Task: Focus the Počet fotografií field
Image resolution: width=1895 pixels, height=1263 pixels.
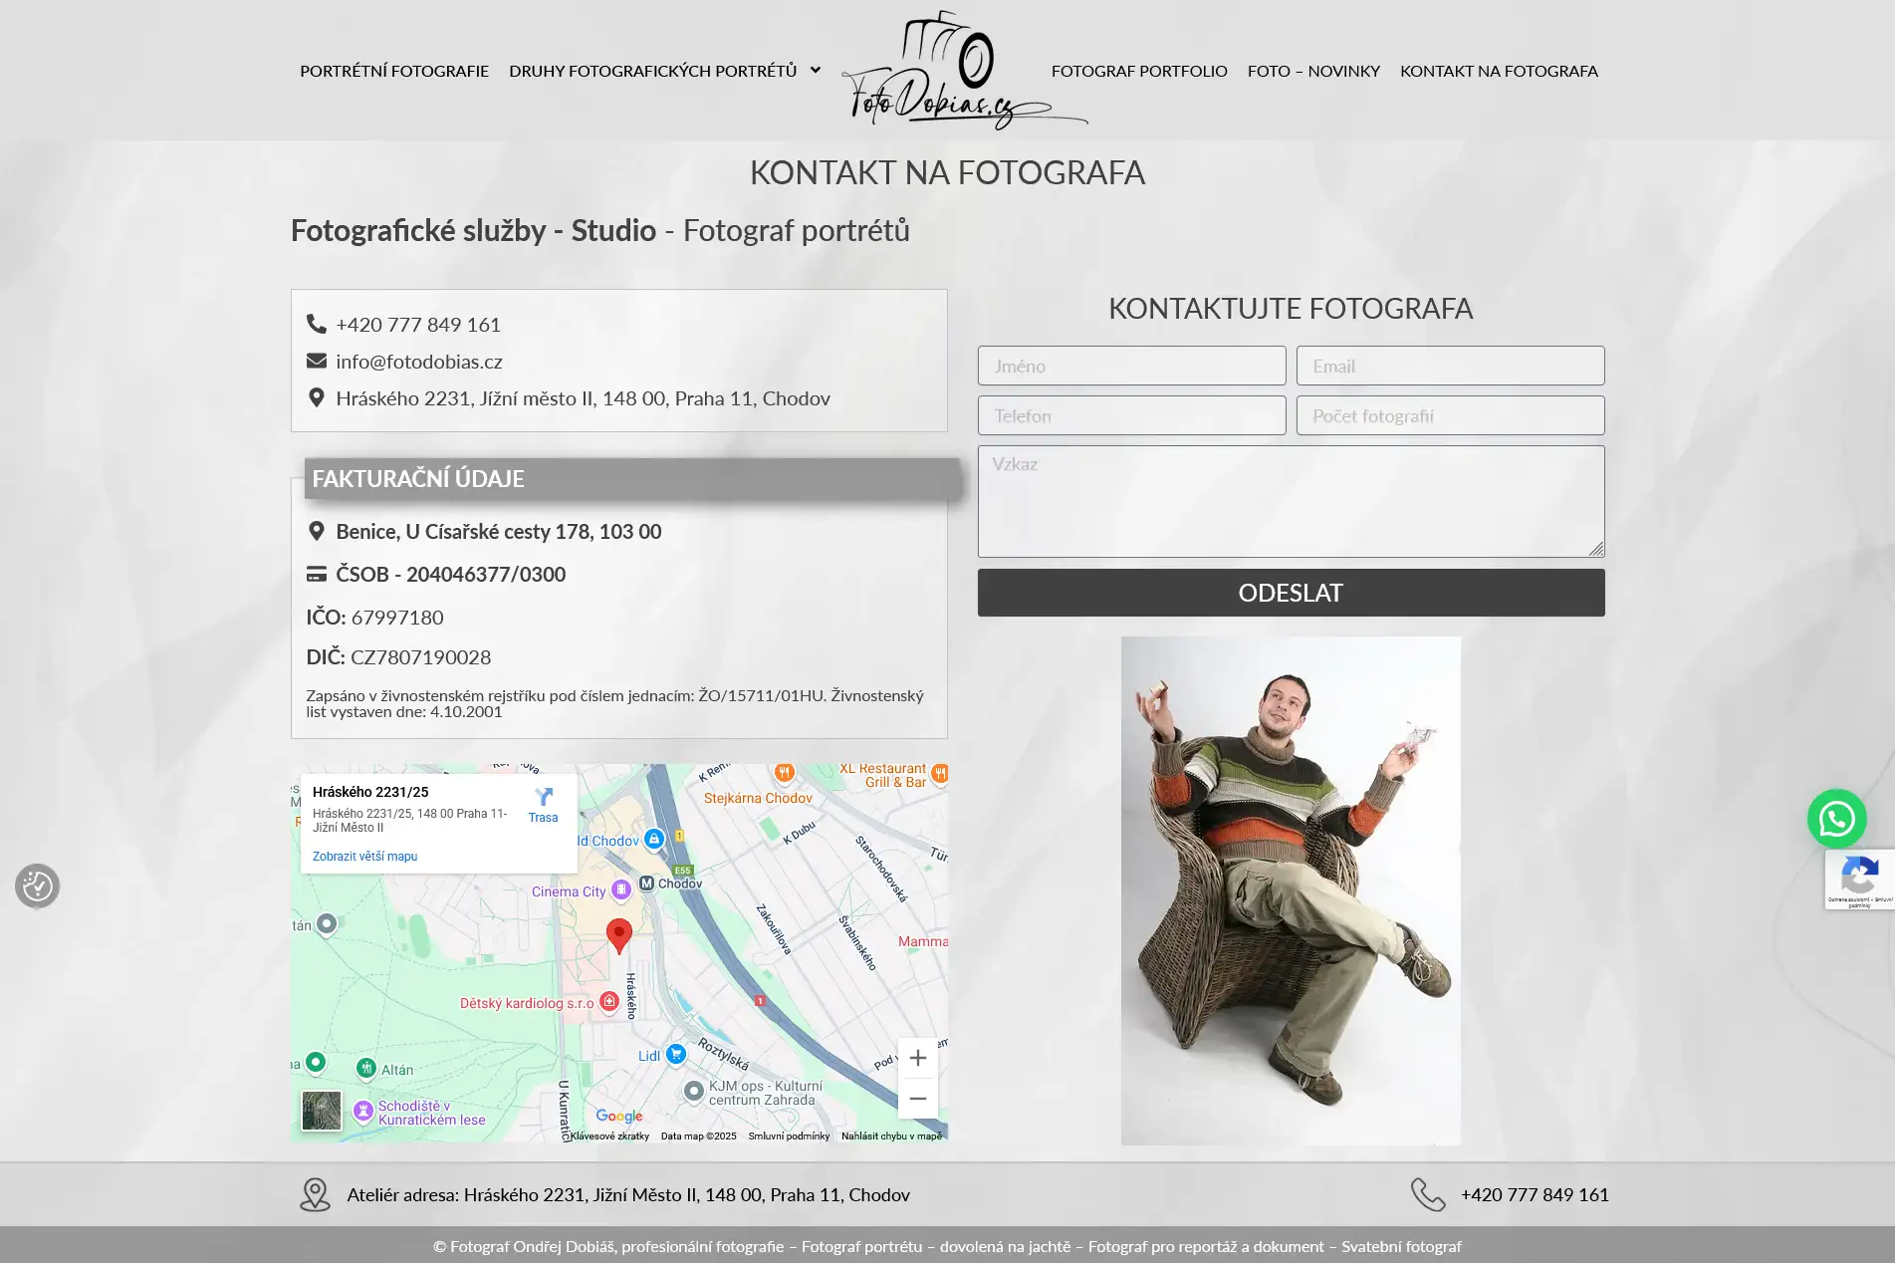Action: point(1450,415)
